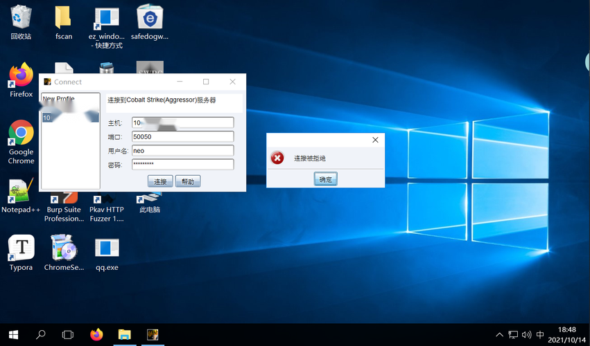Screen dimensions: 590x346
Task: Switch to File Explorer in taskbar
Action: 125,334
